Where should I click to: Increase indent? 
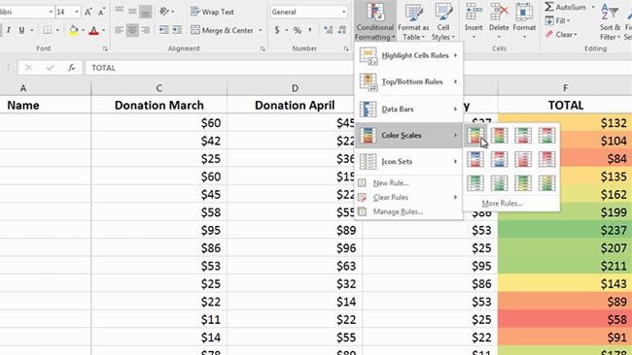[x=177, y=30]
